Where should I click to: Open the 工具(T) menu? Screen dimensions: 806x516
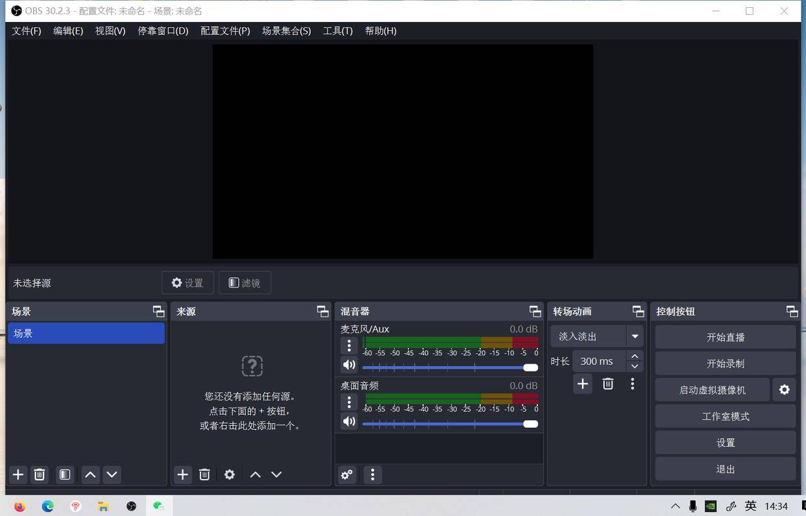[337, 30]
